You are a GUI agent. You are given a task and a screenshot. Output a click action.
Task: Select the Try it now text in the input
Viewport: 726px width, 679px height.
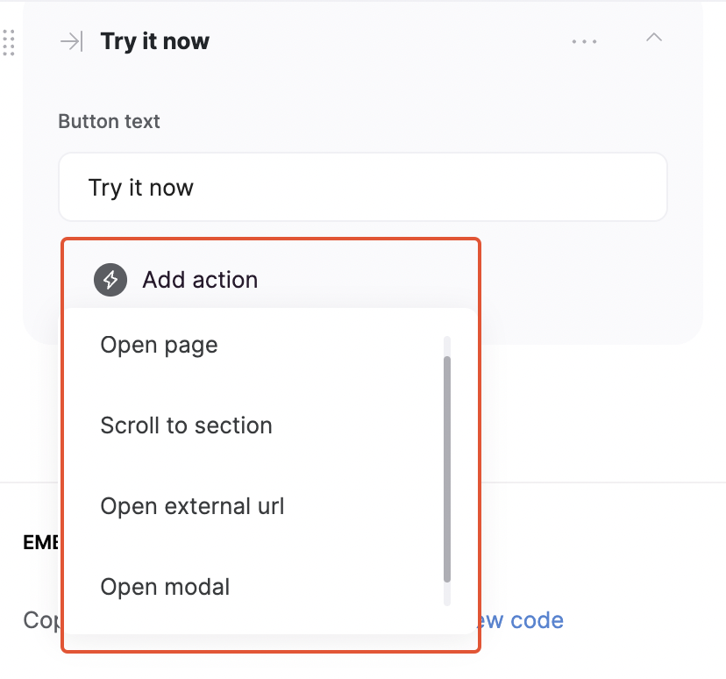(140, 187)
